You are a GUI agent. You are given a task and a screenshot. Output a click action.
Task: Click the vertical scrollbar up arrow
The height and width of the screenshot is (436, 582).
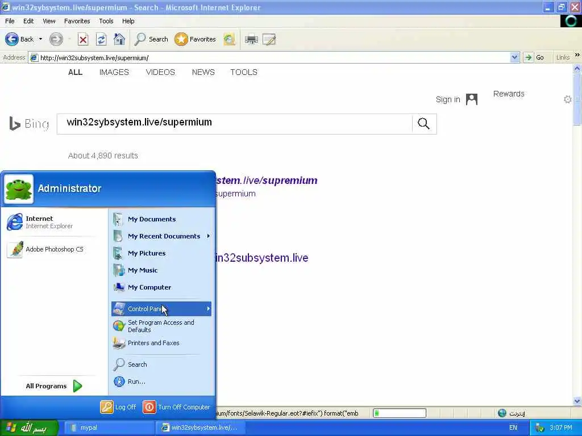(577, 69)
